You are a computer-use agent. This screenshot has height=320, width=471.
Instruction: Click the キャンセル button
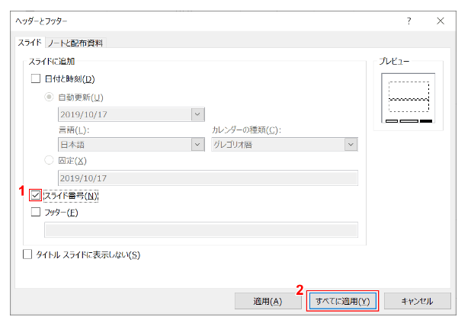(417, 301)
